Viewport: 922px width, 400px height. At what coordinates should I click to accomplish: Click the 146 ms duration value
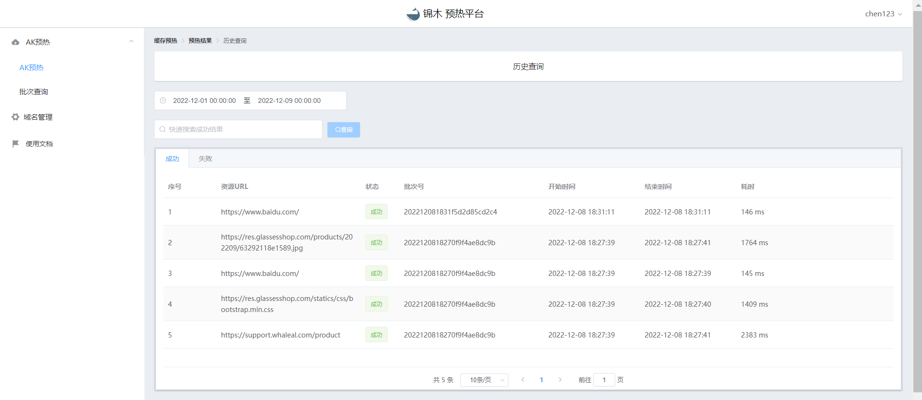[753, 212]
